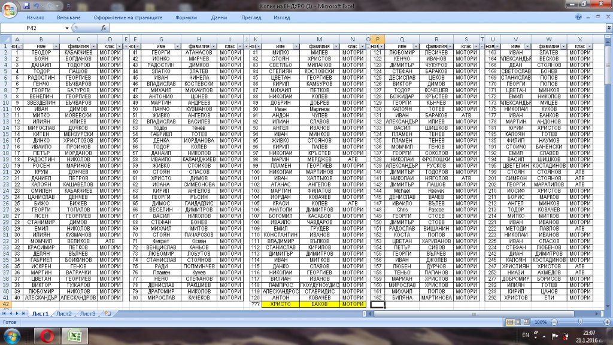Switch to the Лист3 sheet tab
Screen dimensions: 613x345
click(87, 314)
